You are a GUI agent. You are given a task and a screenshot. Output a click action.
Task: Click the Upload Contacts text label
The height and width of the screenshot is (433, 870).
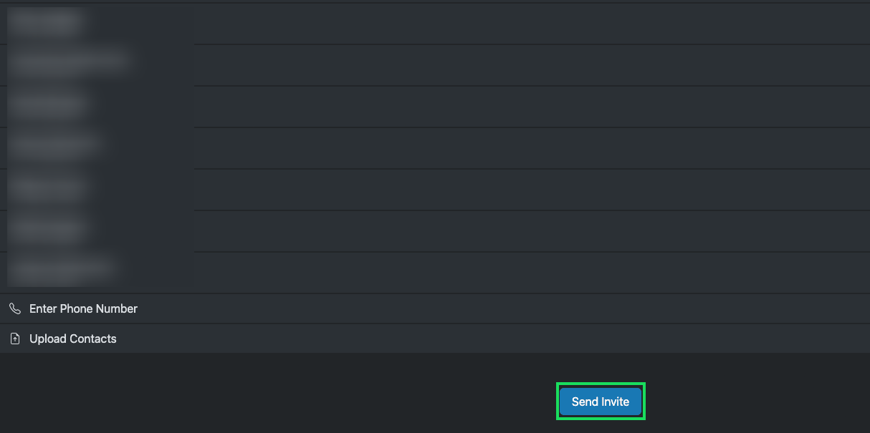72,339
